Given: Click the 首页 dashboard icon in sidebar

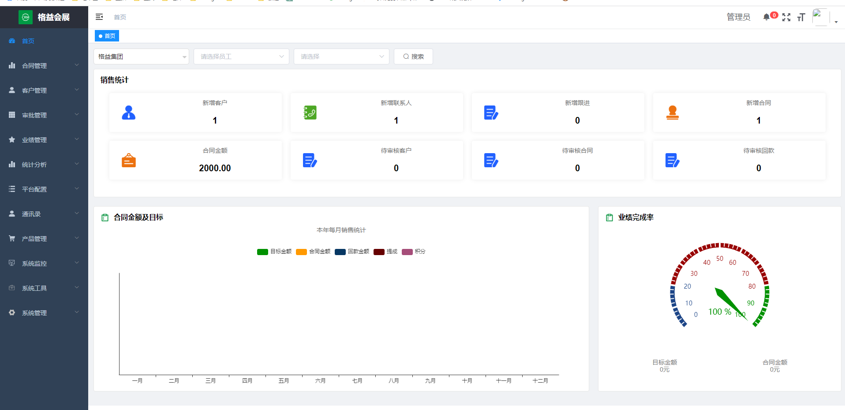Looking at the screenshot, I should 12,41.
